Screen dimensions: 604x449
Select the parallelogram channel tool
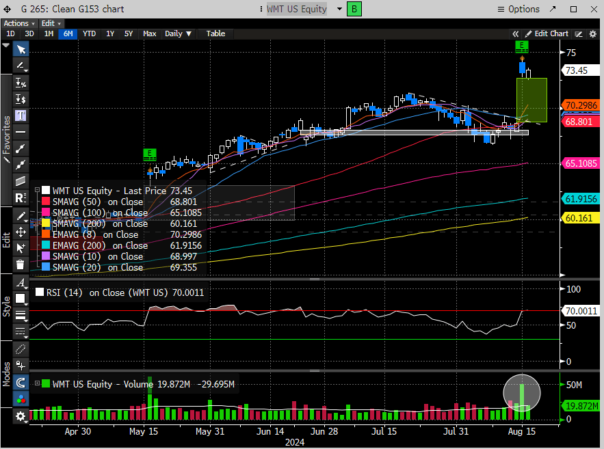pos(21,181)
